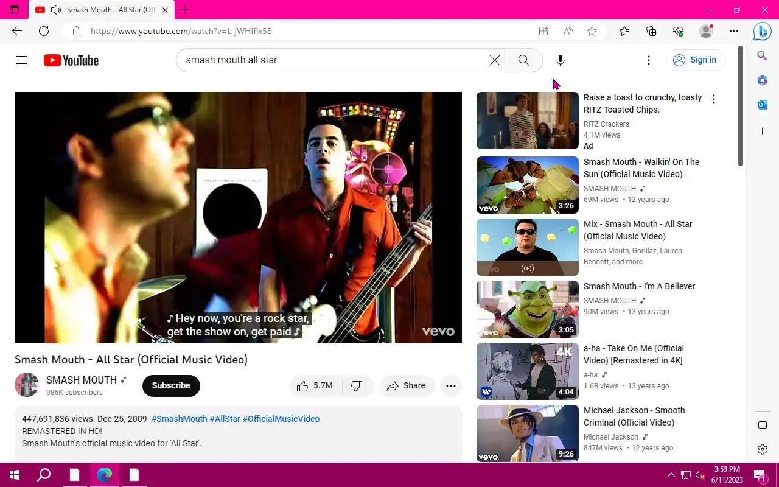Go to YouTube home via the logo

(x=71, y=60)
